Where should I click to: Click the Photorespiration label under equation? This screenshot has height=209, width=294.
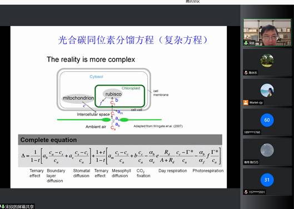coord(208,171)
